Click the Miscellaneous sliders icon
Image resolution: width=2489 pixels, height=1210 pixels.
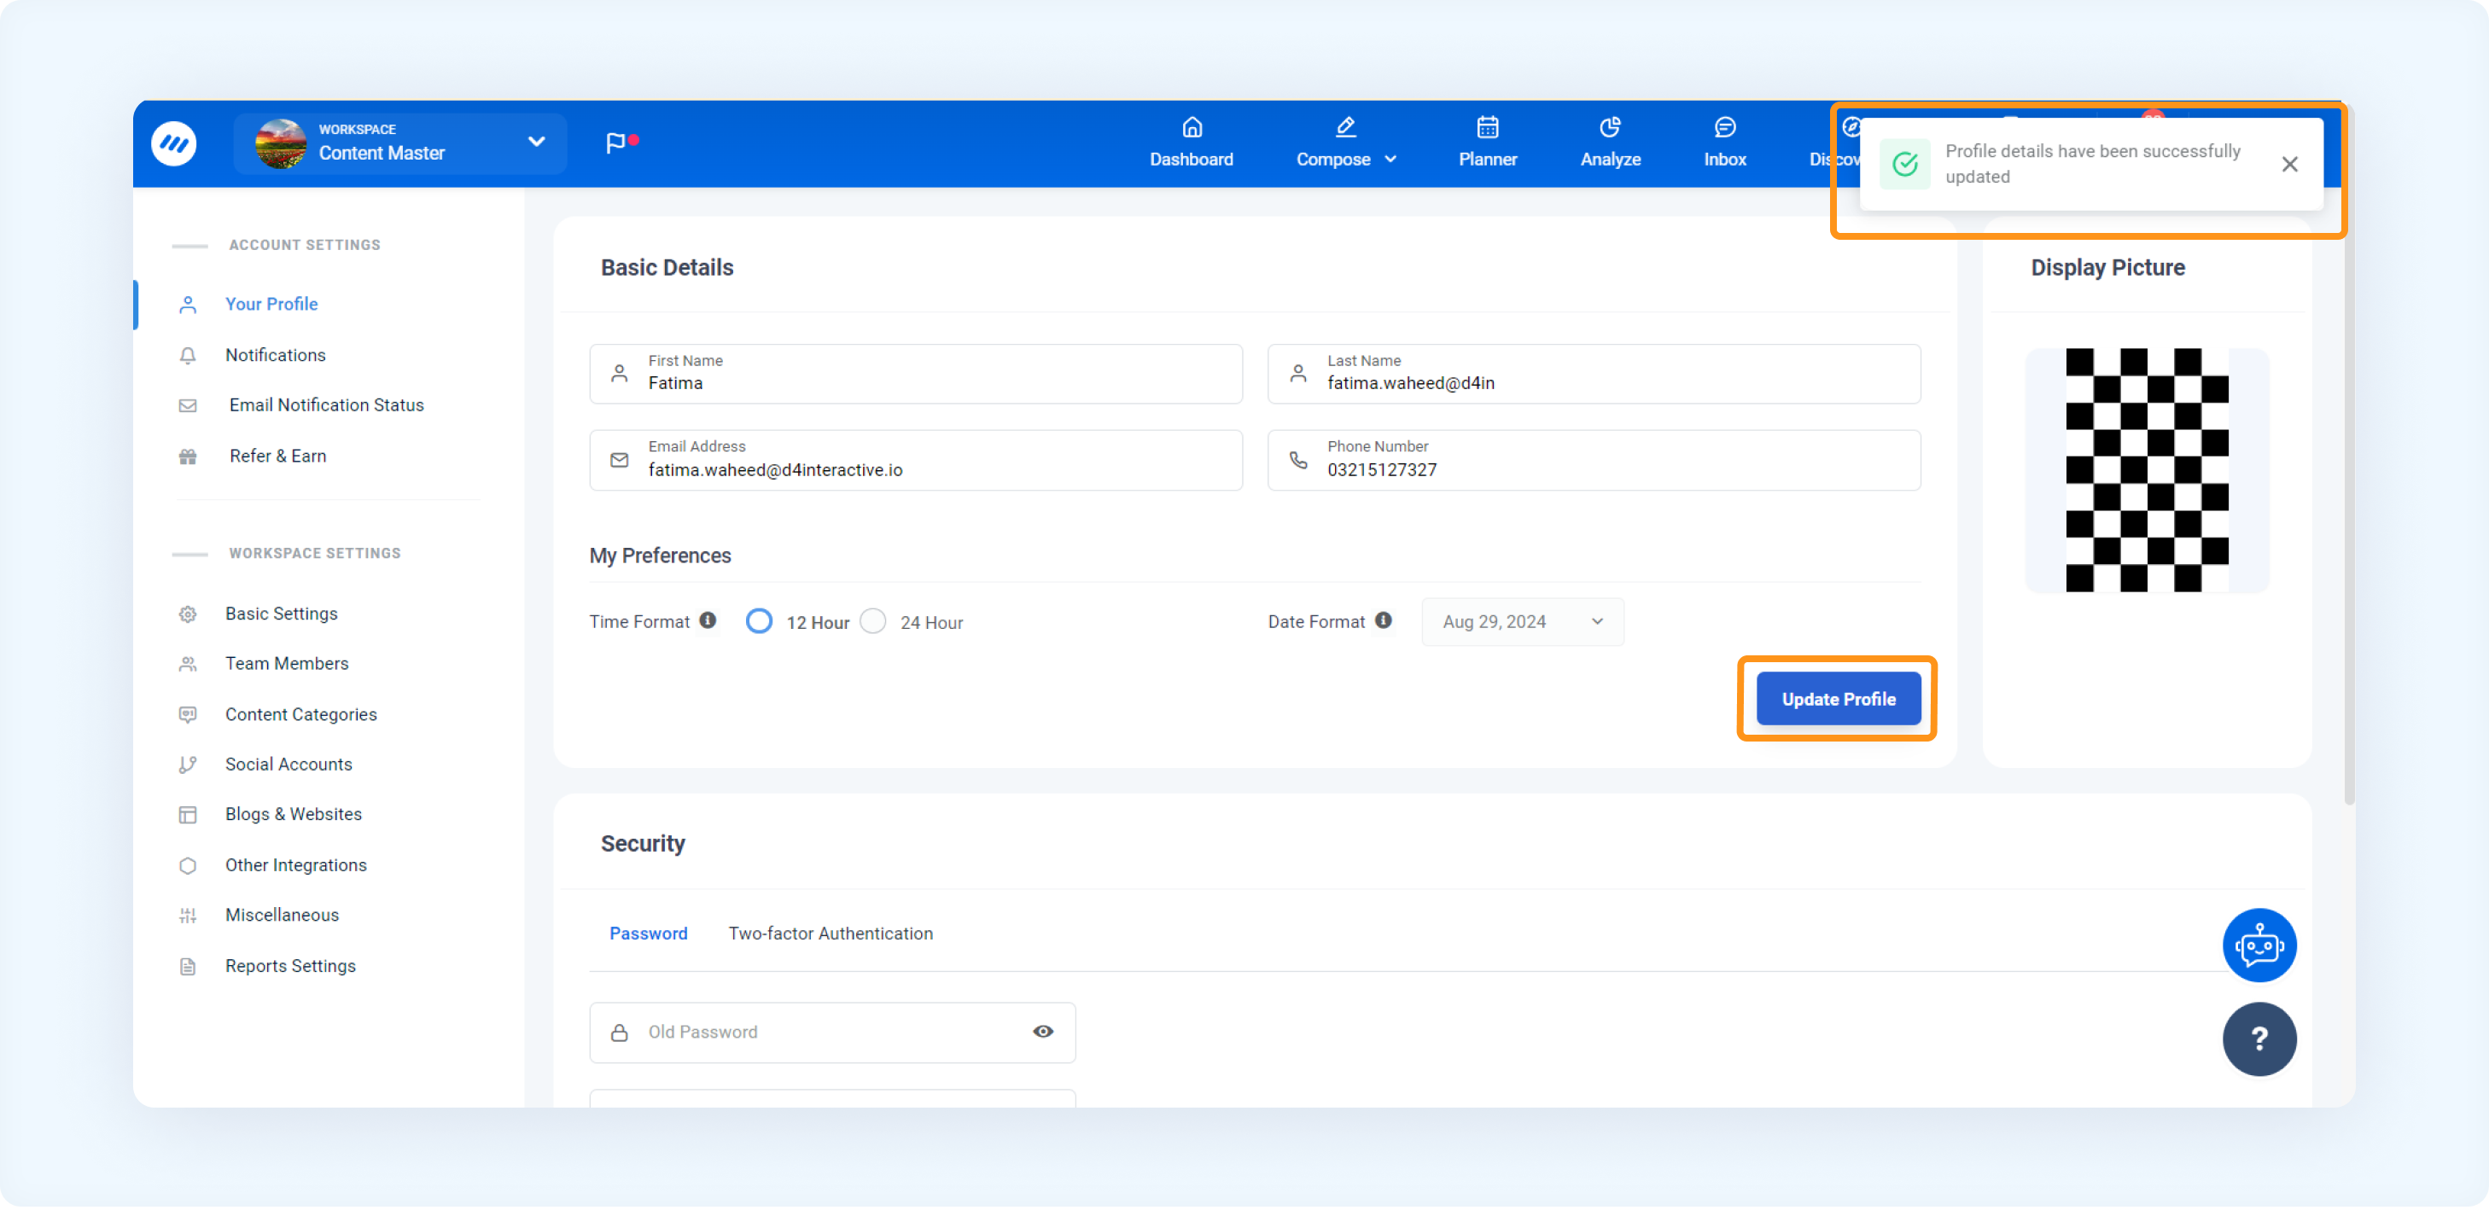tap(188, 916)
